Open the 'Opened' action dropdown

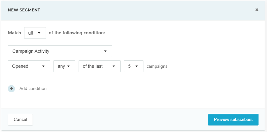[29, 66]
